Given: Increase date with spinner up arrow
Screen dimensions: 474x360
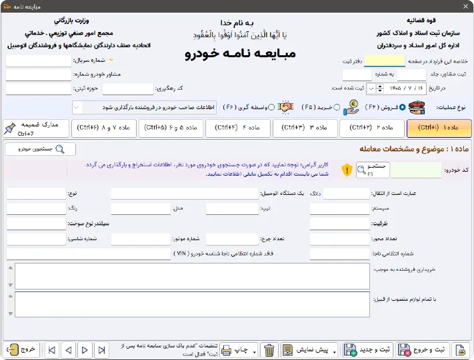Looking at the screenshot, I should [x=380, y=87].
